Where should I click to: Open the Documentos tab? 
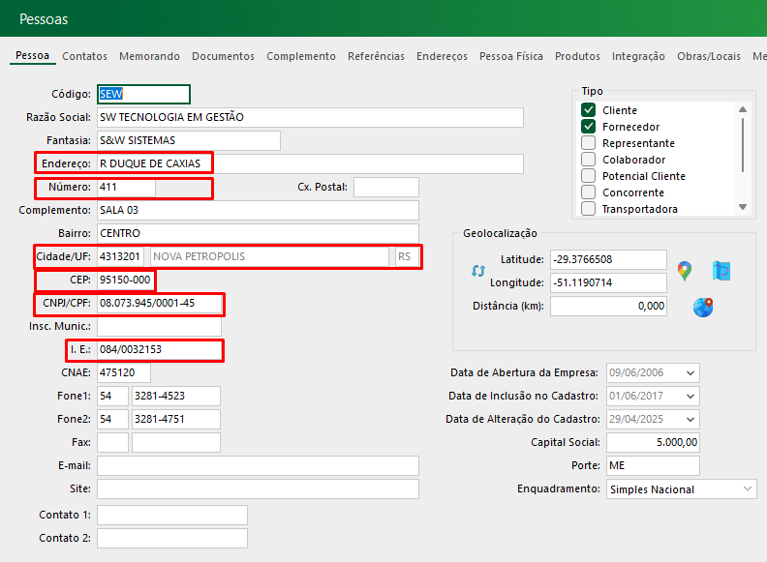tap(223, 56)
